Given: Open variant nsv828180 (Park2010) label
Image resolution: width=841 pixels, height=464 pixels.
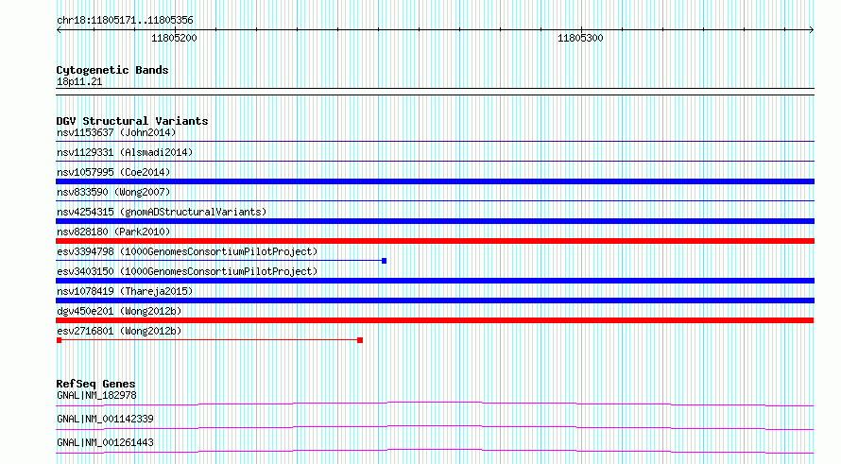Looking at the screenshot, I should 113,232.
